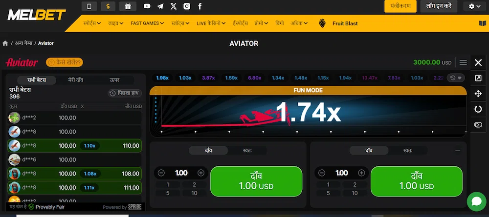Open the gift bonus icon
The height and width of the screenshot is (217, 489).
coord(128,6)
